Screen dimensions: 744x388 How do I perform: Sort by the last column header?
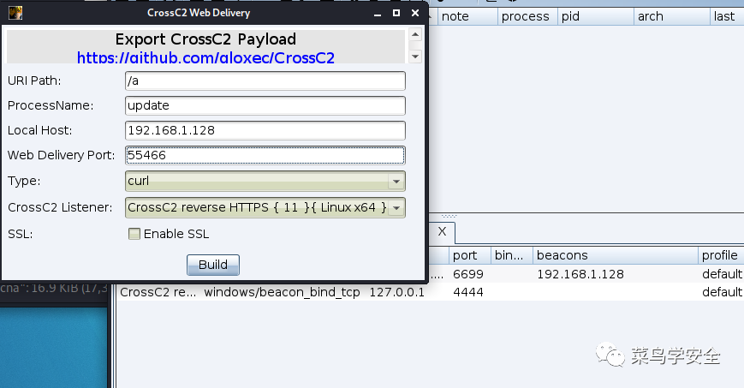point(727,16)
